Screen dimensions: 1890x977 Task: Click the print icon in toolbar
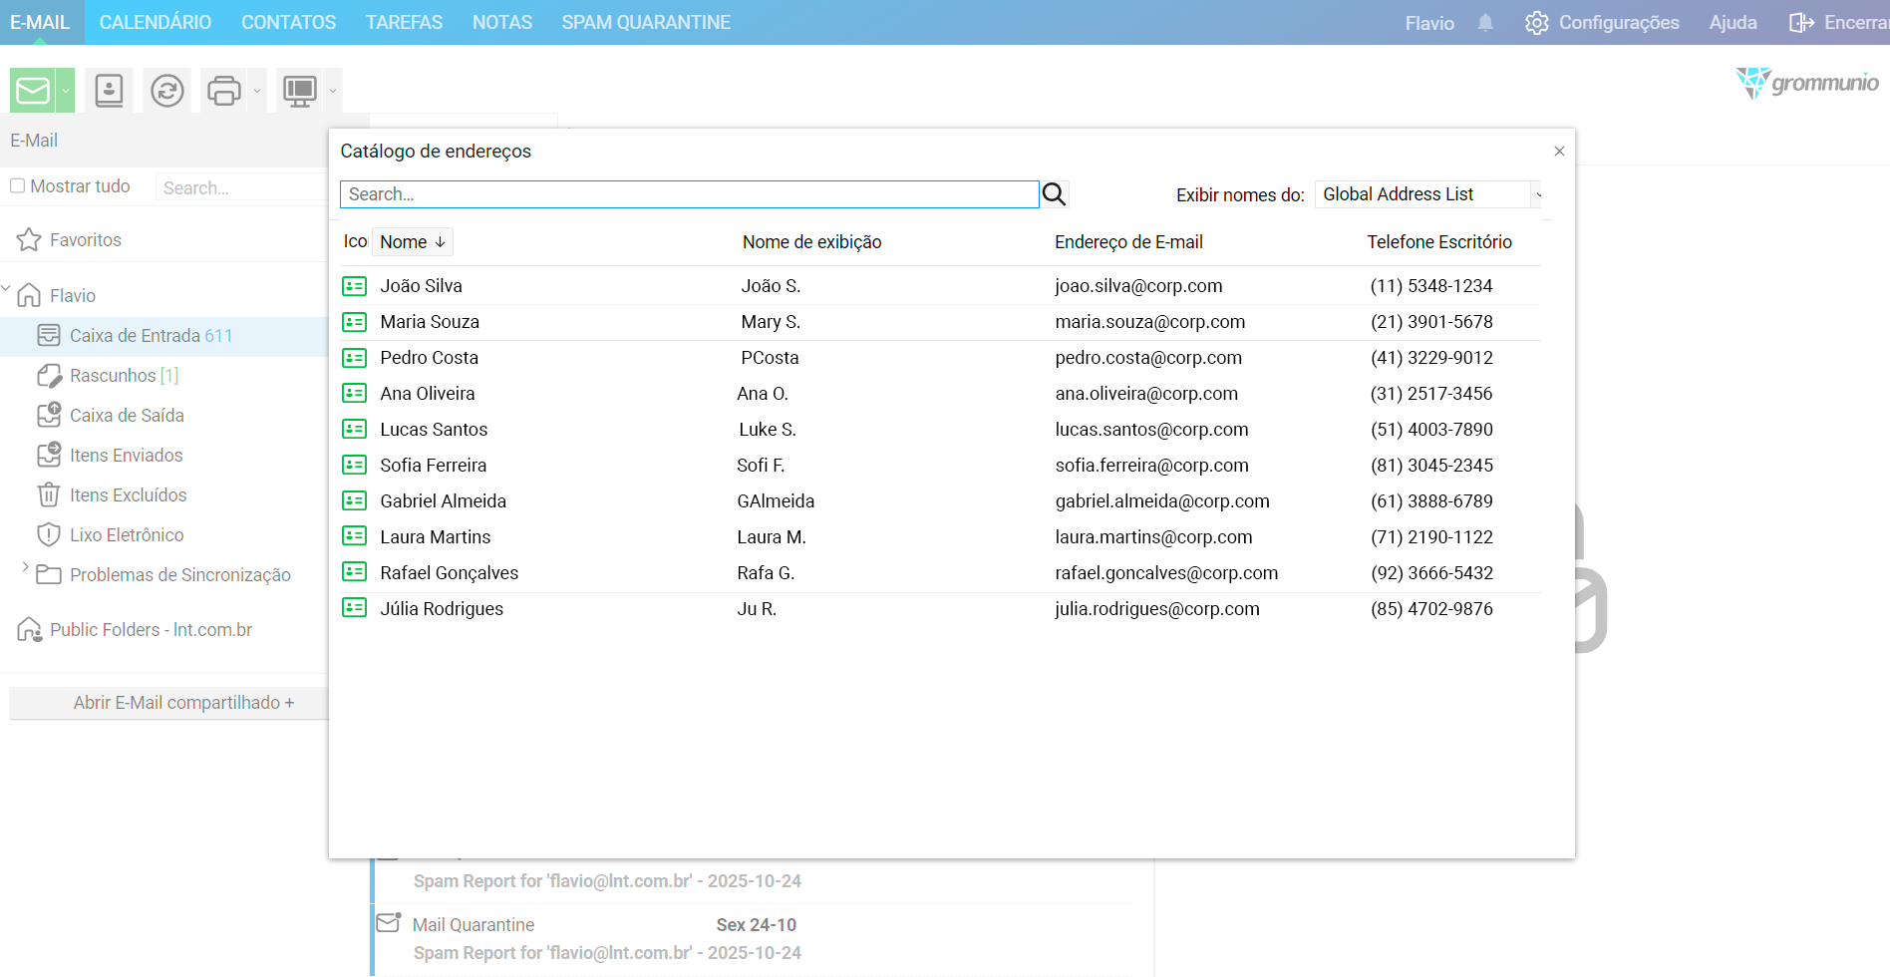(223, 91)
